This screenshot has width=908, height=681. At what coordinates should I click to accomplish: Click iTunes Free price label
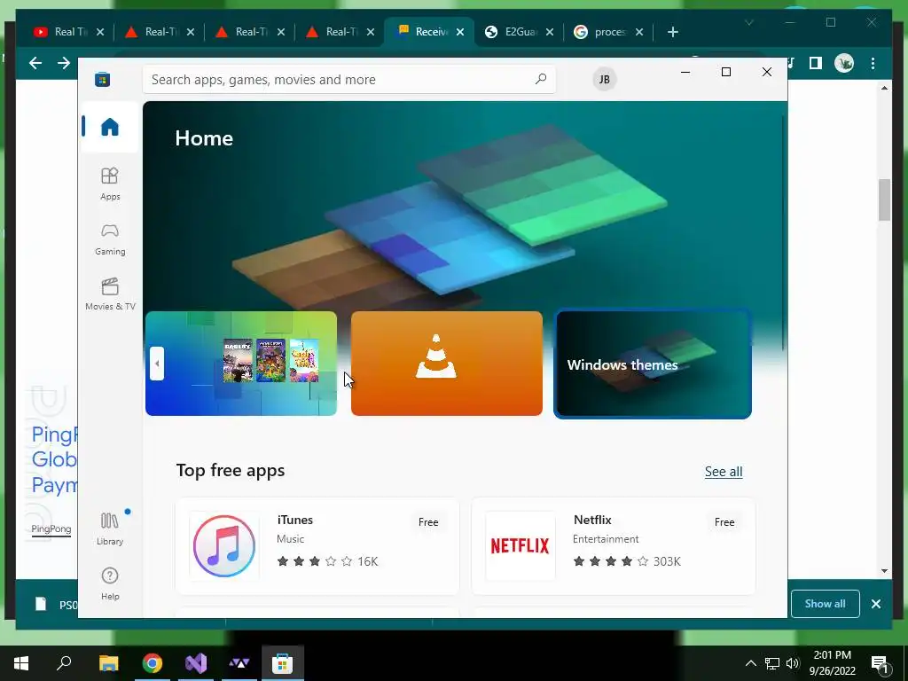(428, 522)
